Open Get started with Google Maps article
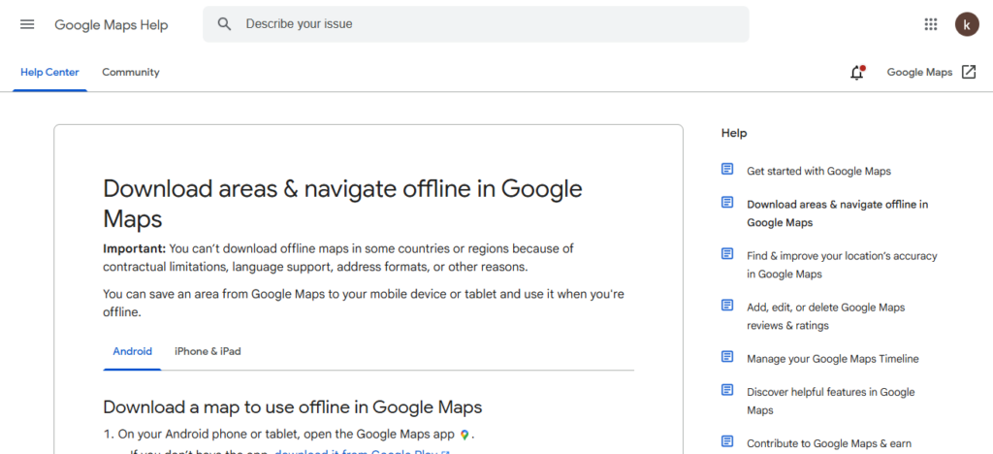993x454 pixels. [818, 171]
